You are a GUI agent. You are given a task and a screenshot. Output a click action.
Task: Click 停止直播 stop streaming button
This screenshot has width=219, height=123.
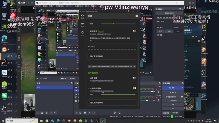click(x=171, y=88)
